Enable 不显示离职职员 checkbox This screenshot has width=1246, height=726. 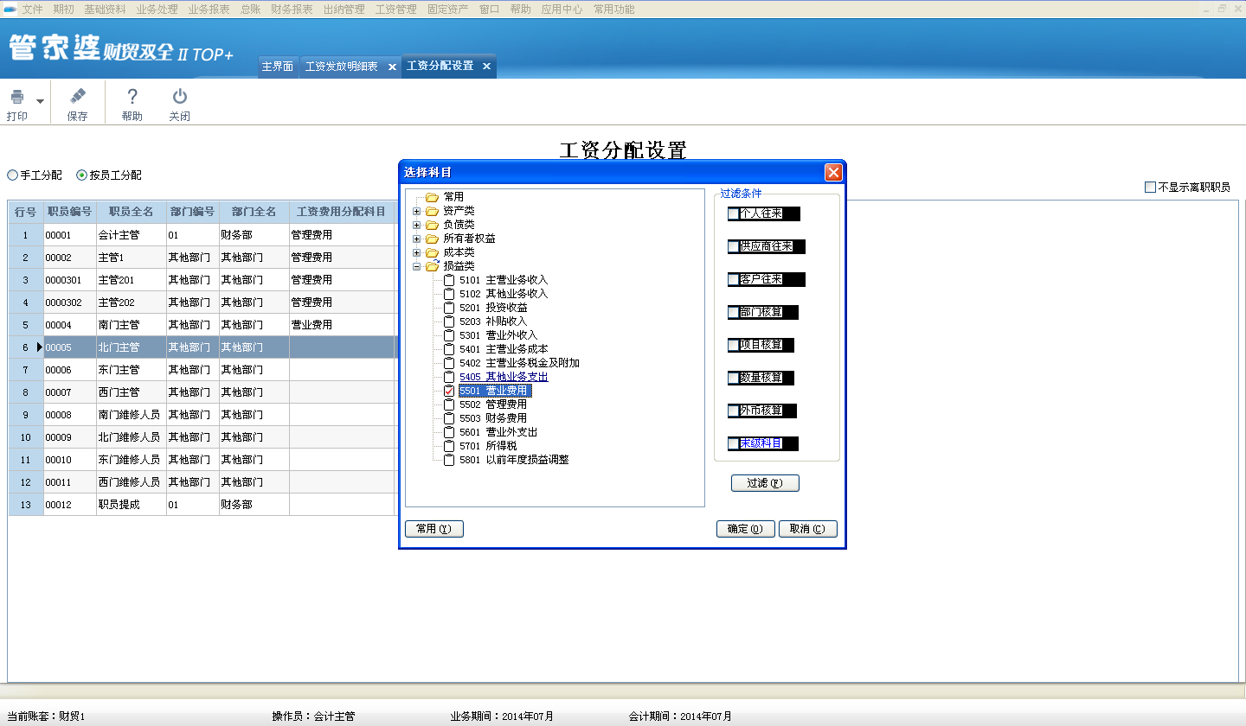[1150, 188]
